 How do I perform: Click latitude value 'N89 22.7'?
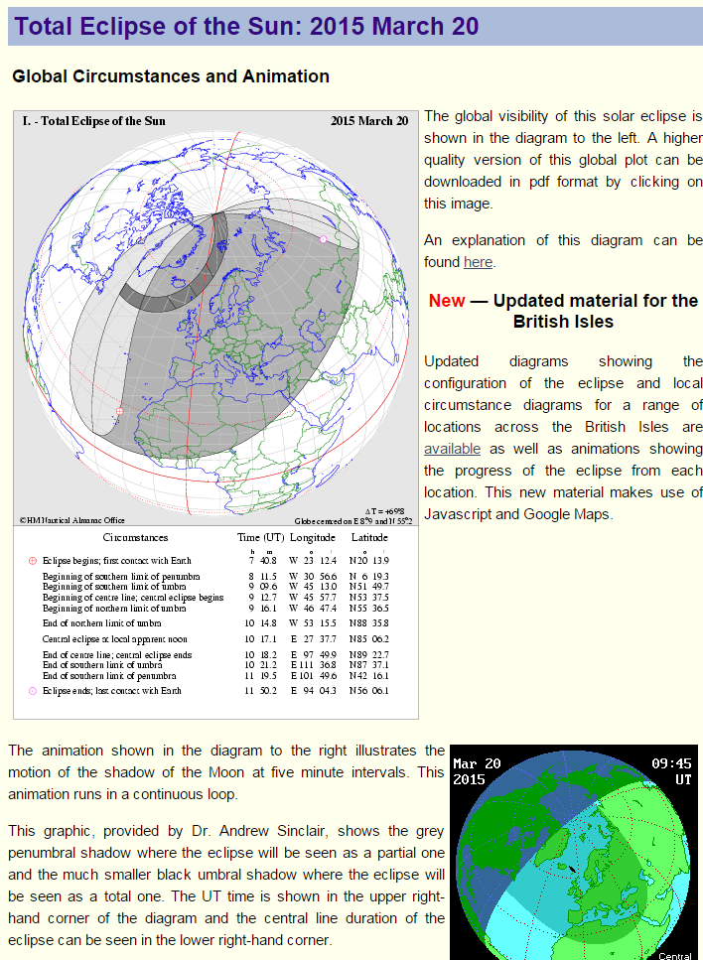point(368,655)
